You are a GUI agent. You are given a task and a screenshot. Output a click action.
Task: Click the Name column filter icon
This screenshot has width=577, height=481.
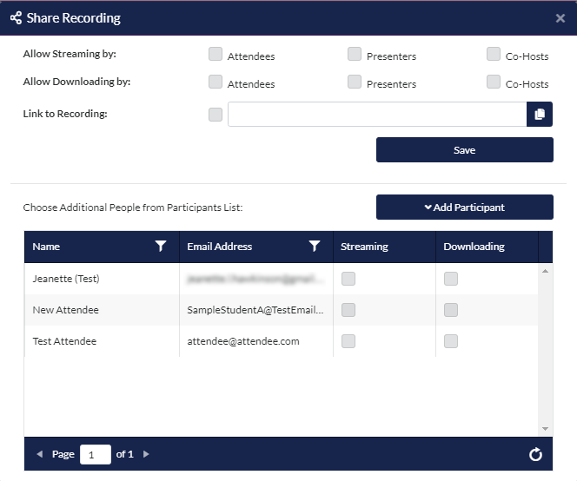(161, 247)
